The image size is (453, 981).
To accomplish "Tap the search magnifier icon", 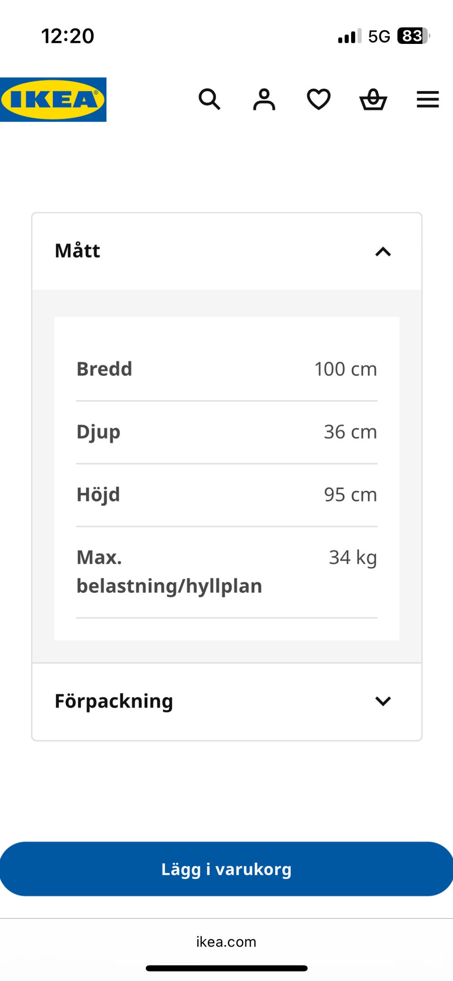I will 210,100.
